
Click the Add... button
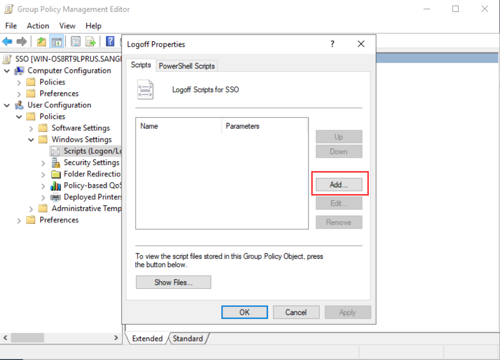(339, 184)
